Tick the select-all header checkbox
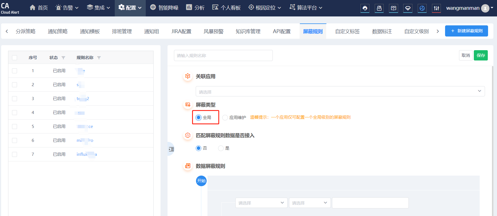 pyautogui.click(x=15, y=58)
